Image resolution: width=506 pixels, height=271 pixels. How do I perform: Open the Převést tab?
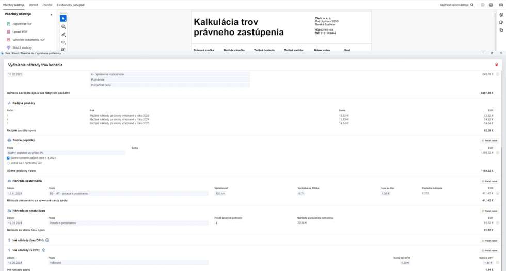coord(48,5)
